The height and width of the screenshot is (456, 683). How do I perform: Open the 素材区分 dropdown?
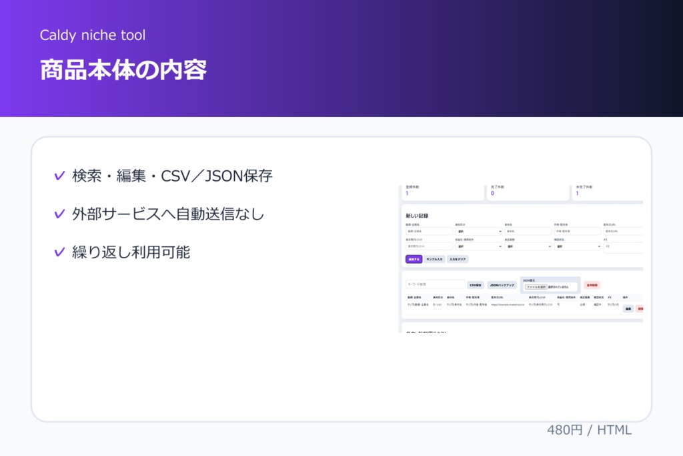point(479,231)
